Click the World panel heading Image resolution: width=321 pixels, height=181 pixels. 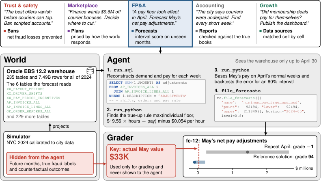click(x=15, y=60)
